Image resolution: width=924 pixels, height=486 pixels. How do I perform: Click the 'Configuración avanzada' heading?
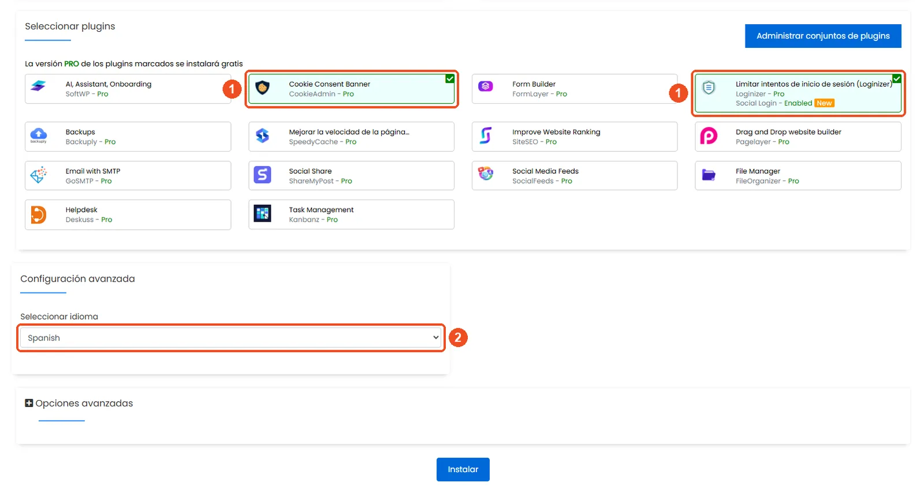pyautogui.click(x=77, y=279)
